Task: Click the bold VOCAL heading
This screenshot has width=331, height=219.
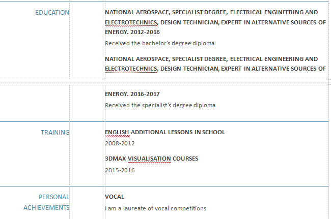Action: [115, 197]
